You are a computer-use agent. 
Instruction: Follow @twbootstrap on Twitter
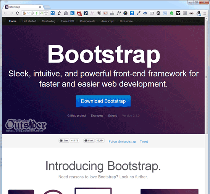tap(122, 141)
